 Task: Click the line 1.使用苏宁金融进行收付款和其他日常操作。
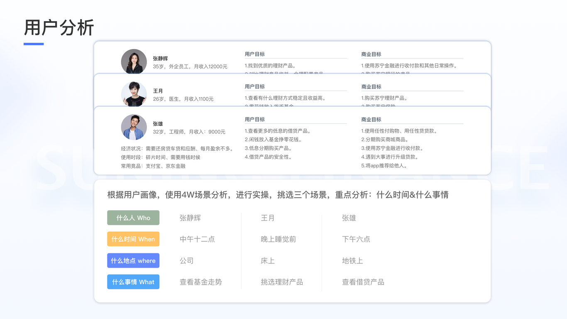click(x=409, y=66)
